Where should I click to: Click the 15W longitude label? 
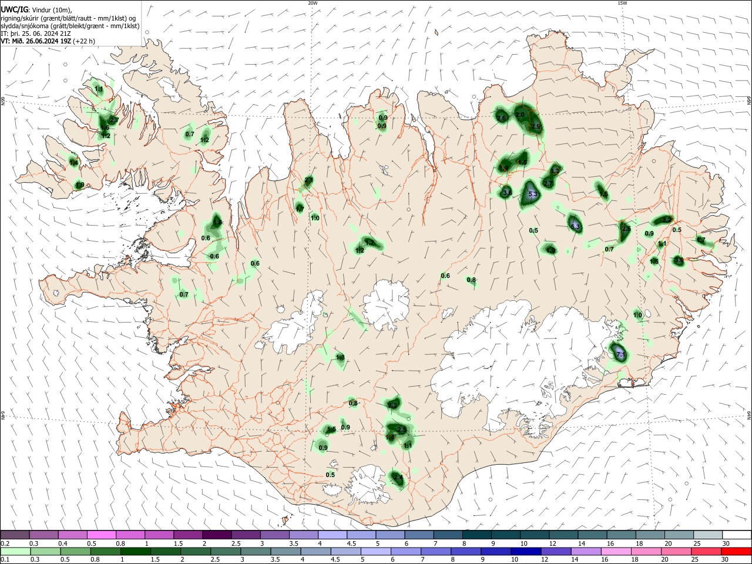(622, 3)
